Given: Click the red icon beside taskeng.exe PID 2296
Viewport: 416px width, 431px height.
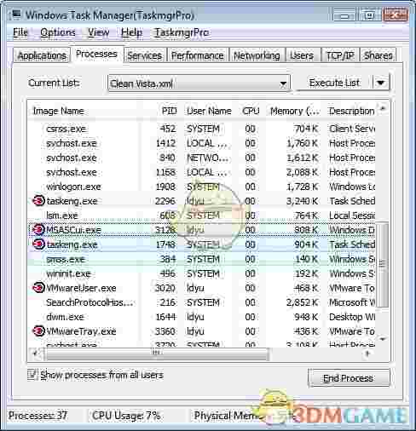Looking at the screenshot, I should click(x=38, y=201).
